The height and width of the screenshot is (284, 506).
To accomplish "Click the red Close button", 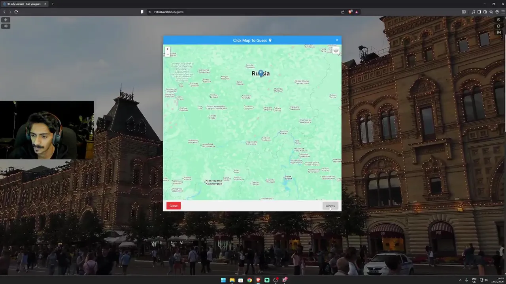I will [174, 206].
